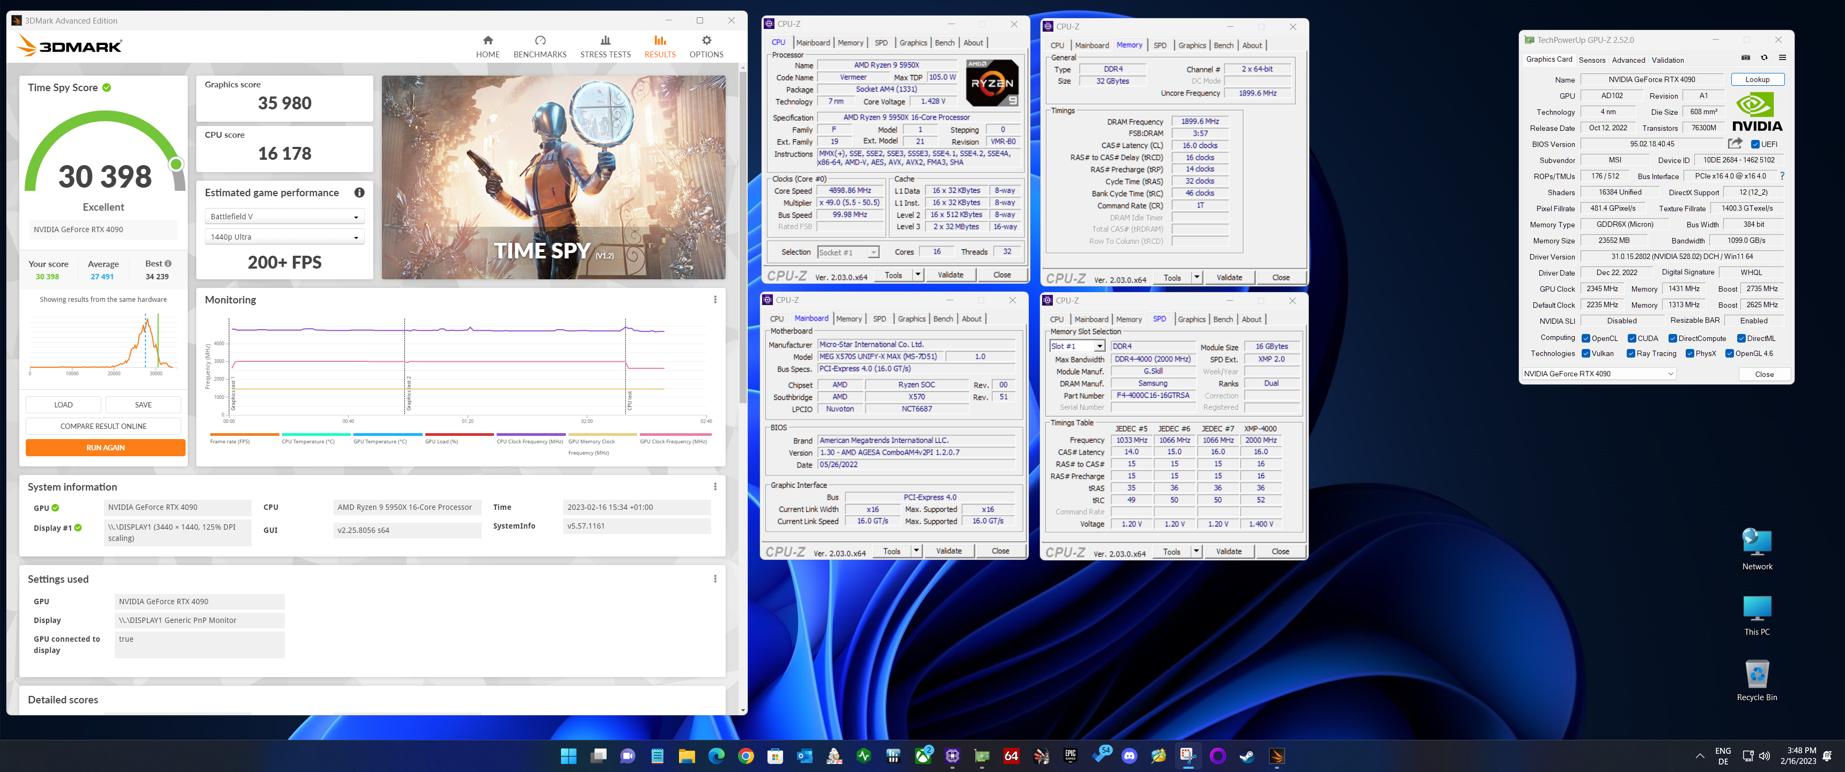This screenshot has height=772, width=1845.
Task: Click the Frame rate (FPS) orange legend bar
Action: [244, 434]
